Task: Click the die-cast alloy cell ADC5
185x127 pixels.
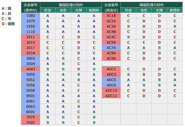Action: coord(111,80)
